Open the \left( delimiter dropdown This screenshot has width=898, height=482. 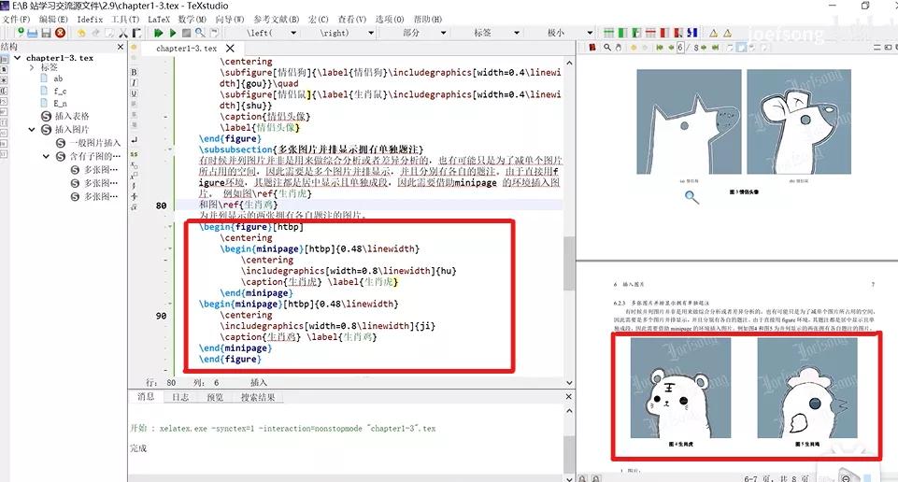(x=293, y=34)
